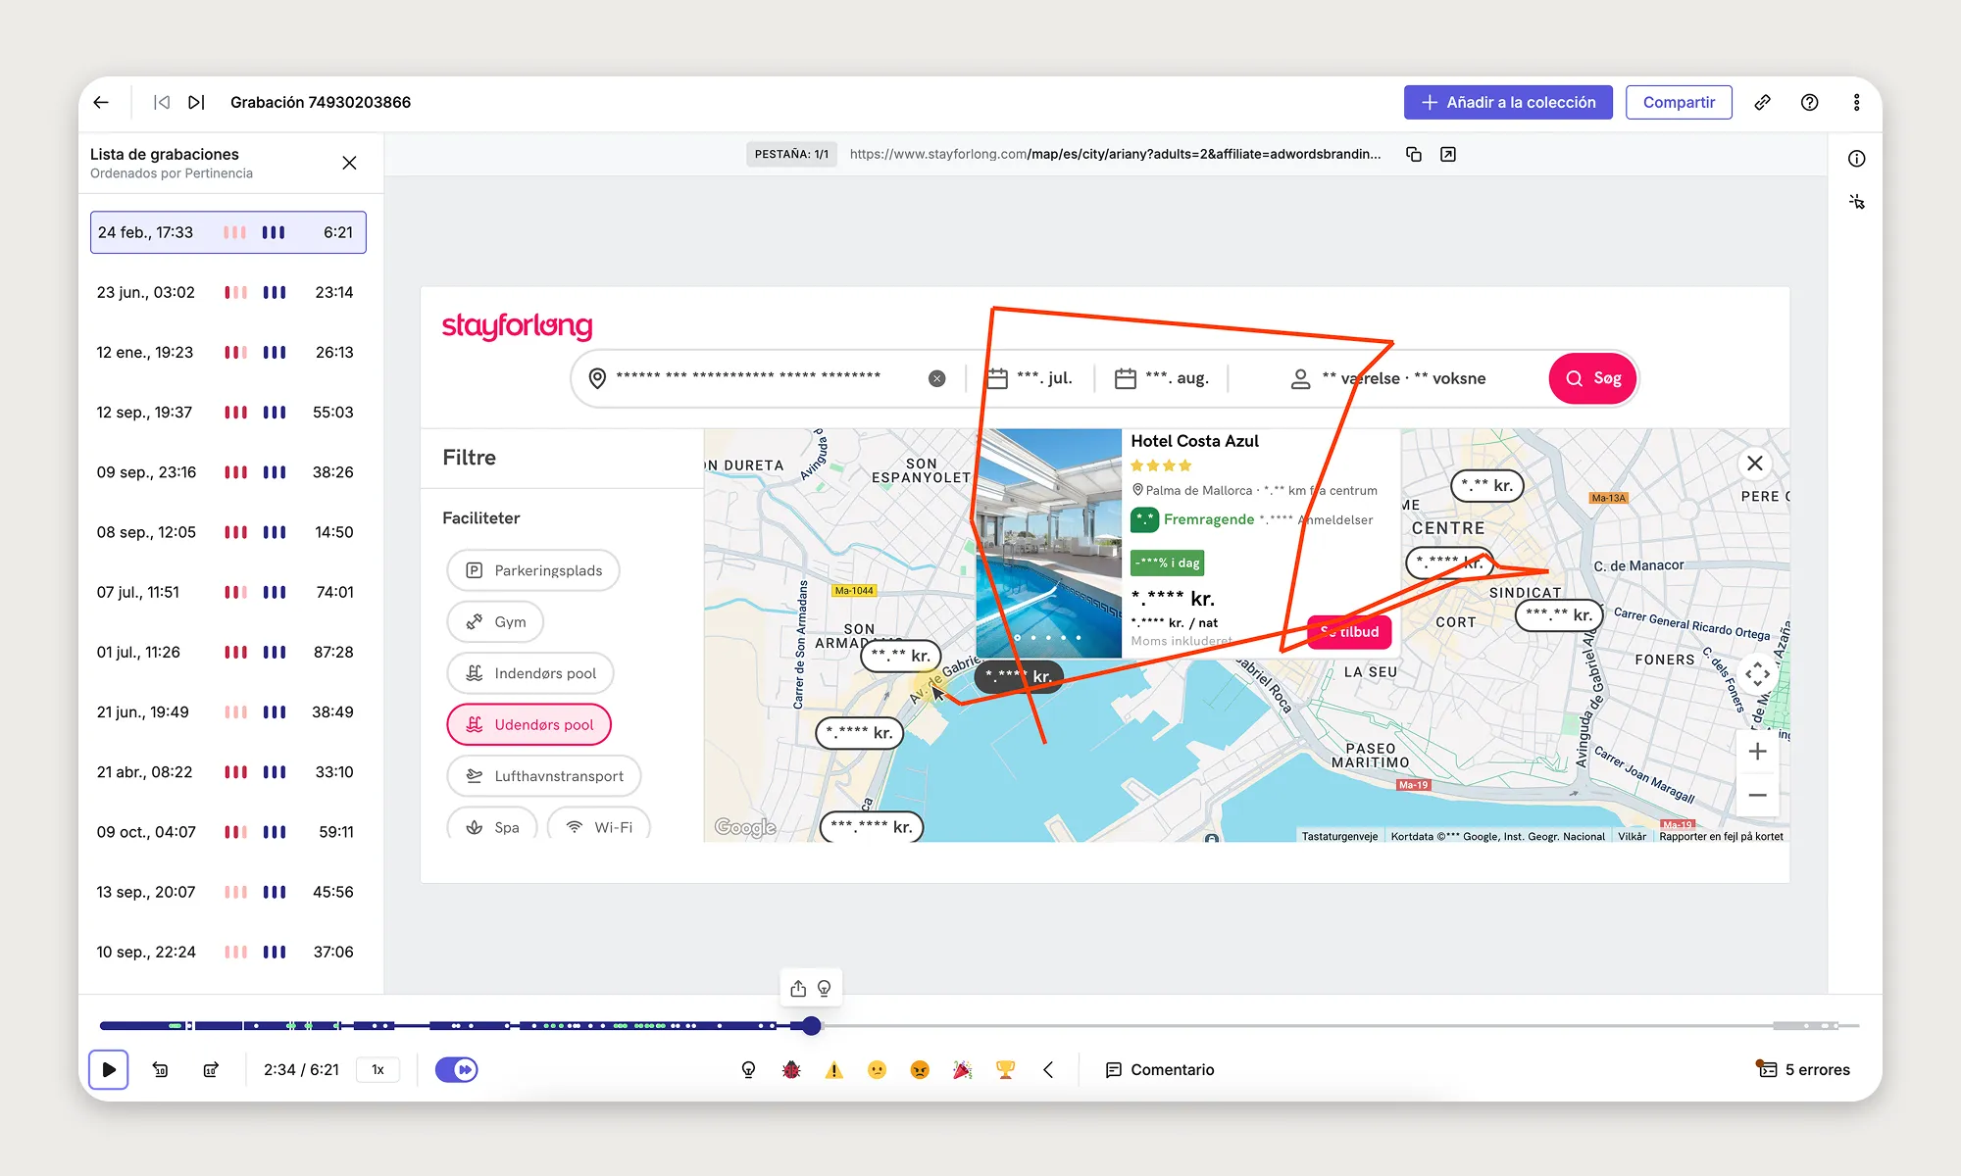Play the session recording

(x=109, y=1069)
